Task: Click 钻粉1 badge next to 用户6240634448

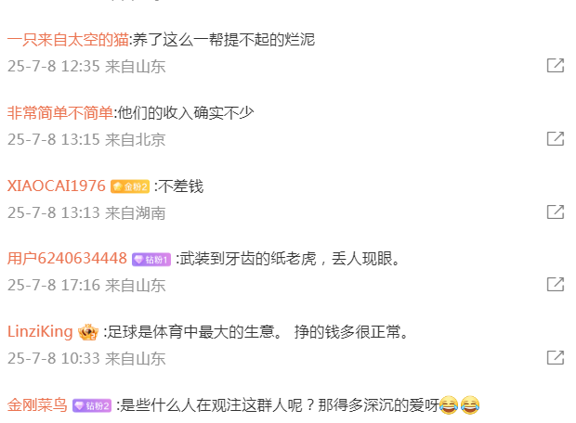Action: coord(151,260)
